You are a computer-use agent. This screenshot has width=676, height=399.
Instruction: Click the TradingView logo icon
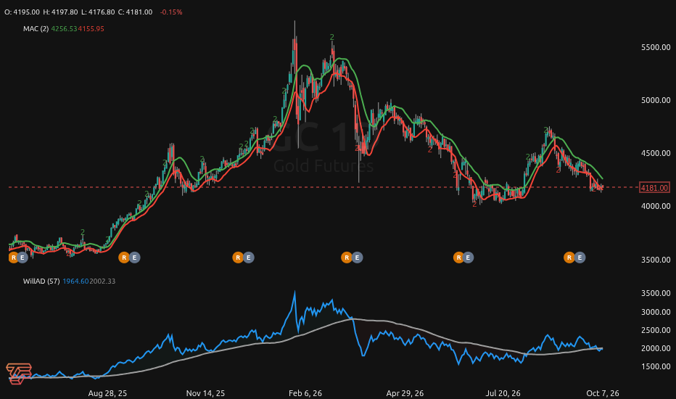point(19,374)
